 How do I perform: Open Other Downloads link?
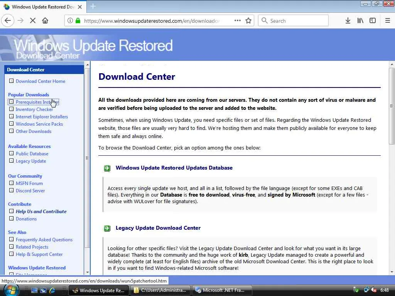point(34,131)
